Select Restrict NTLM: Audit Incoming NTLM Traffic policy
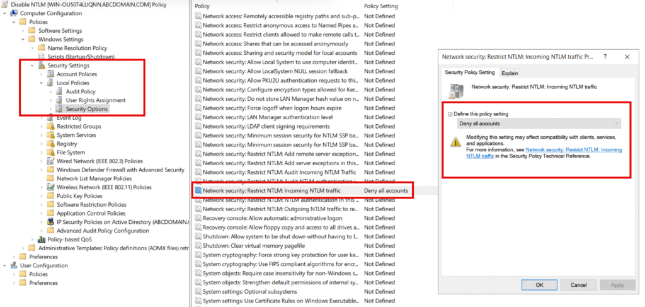The image size is (645, 307). [x=279, y=172]
